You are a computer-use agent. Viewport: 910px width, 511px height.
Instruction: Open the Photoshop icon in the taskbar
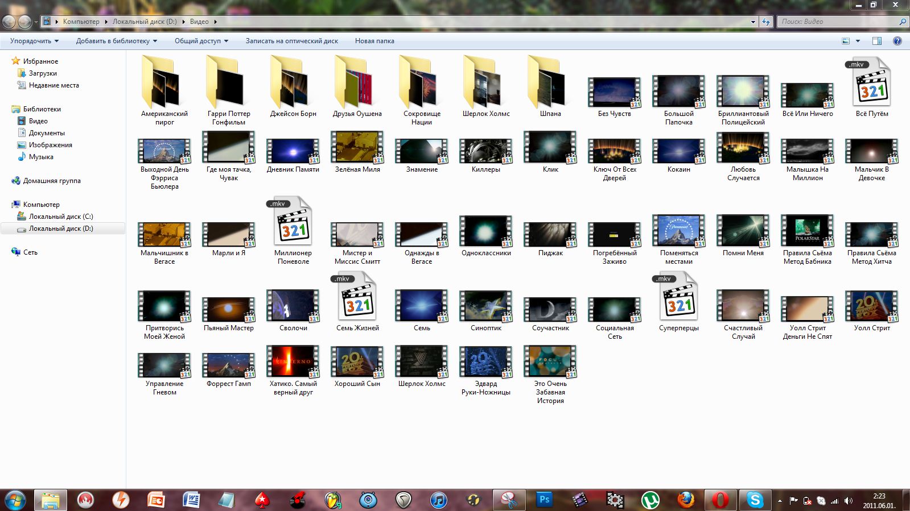click(545, 500)
